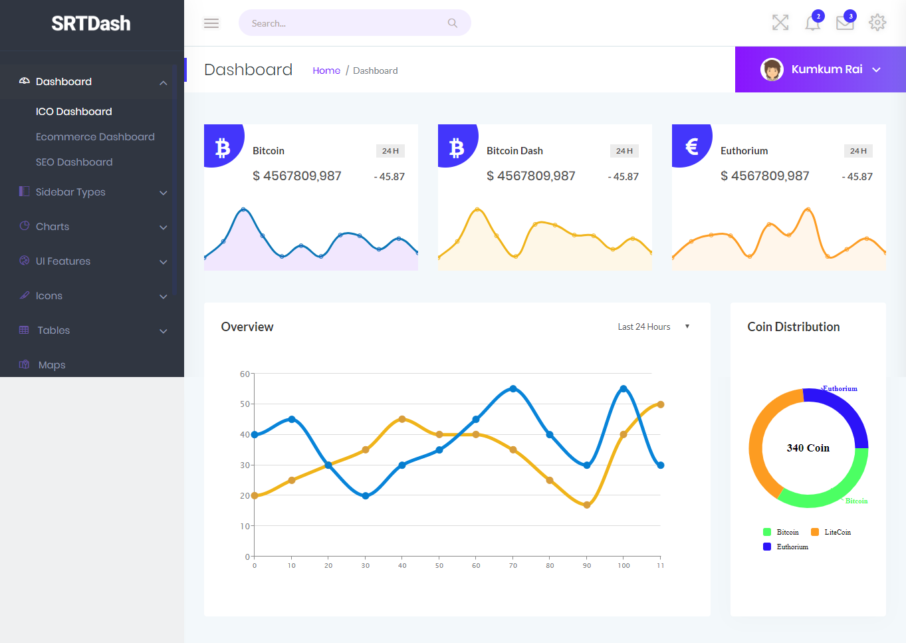The image size is (906, 643).
Task: Click the Euthorium euro icon
Action: coord(691,146)
